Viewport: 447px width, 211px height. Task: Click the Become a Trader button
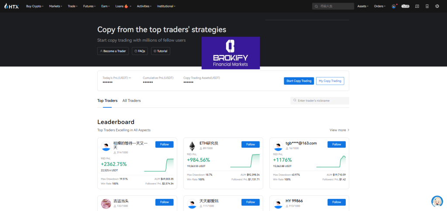113,51
